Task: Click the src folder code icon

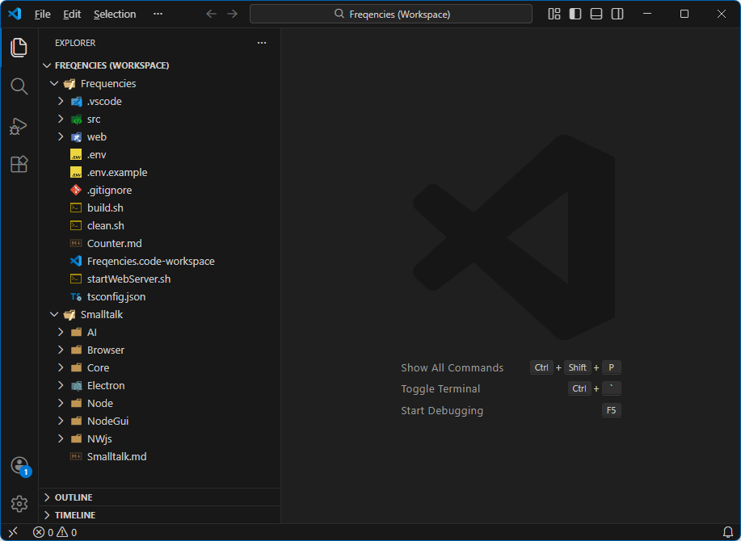Action: point(76,120)
